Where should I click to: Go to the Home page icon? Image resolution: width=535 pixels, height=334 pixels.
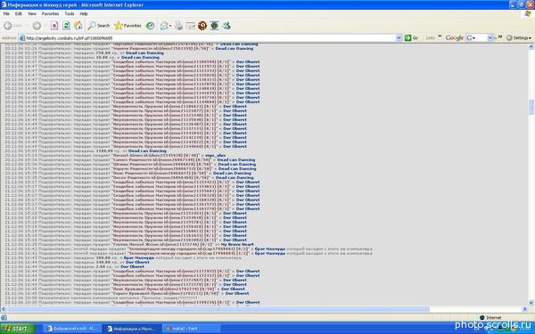point(78,26)
